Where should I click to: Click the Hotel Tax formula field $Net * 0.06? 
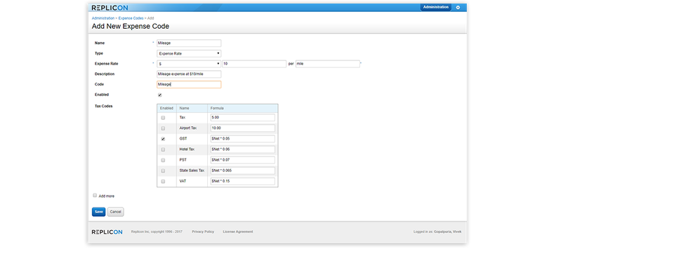242,149
